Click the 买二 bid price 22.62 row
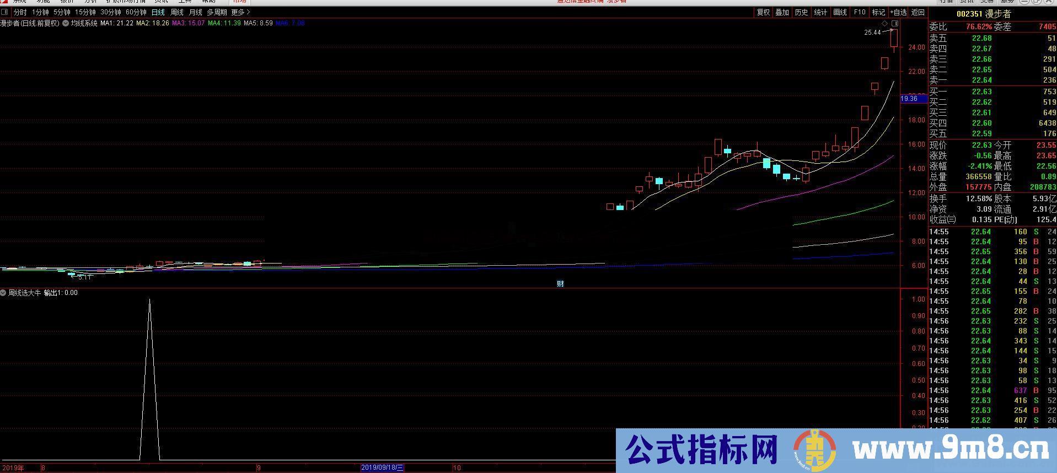1057x473 pixels. tap(992, 102)
